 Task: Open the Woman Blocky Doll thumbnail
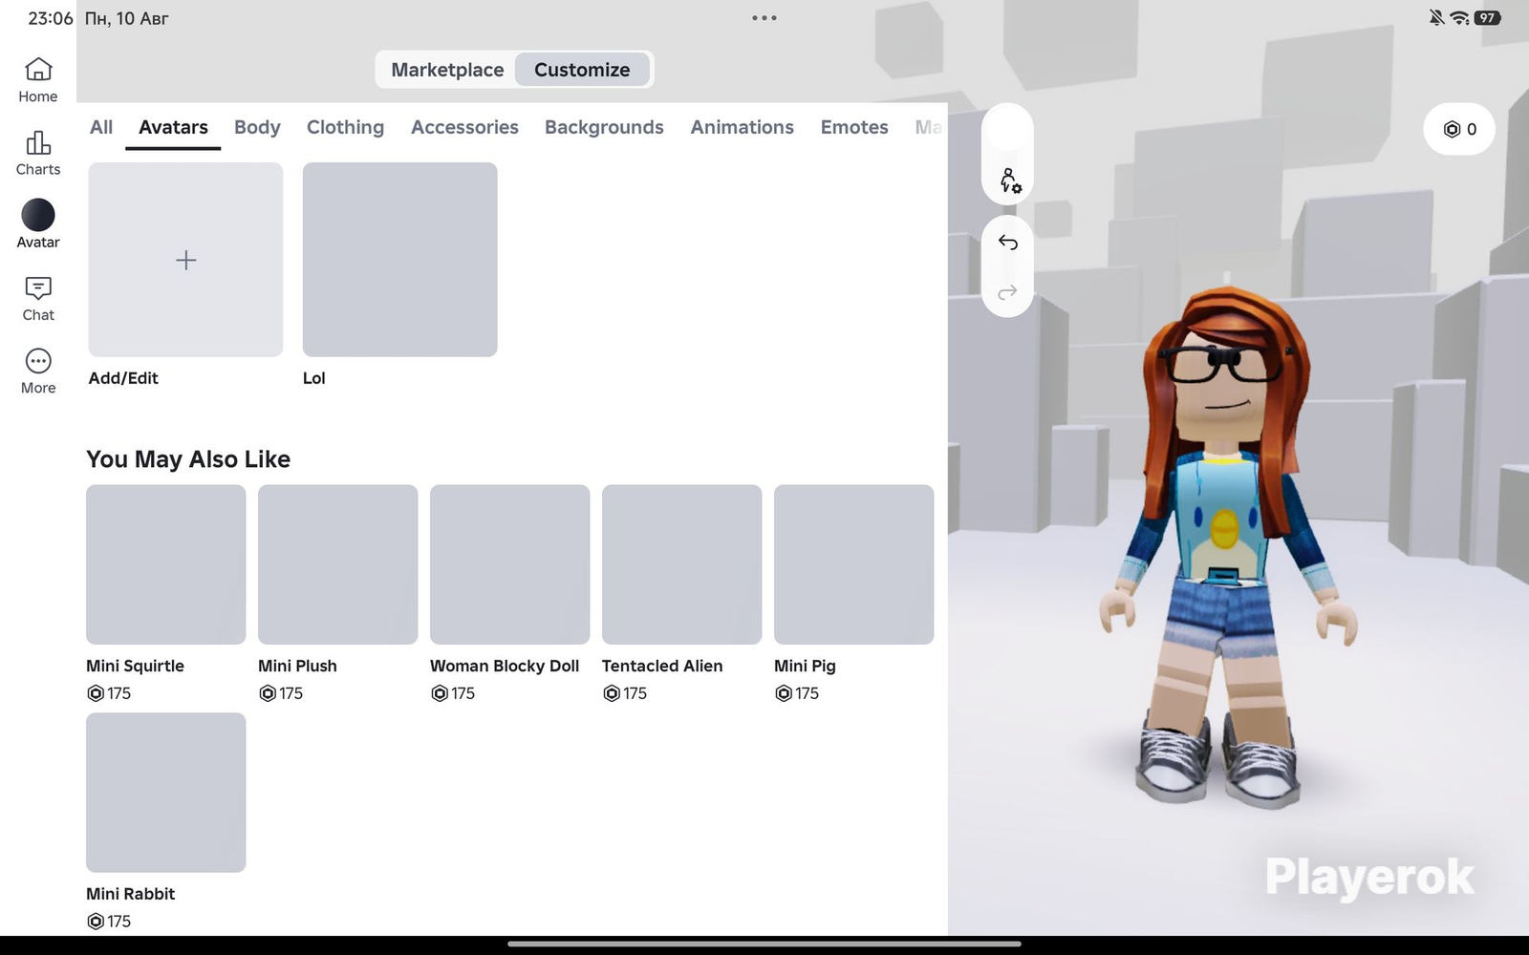(x=510, y=564)
